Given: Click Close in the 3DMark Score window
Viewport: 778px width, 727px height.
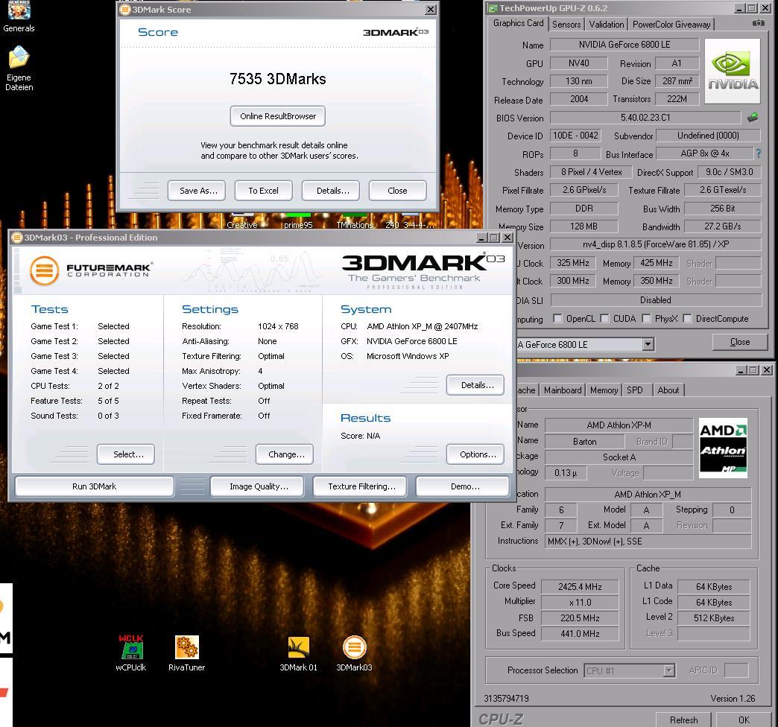Looking at the screenshot, I should tap(397, 191).
